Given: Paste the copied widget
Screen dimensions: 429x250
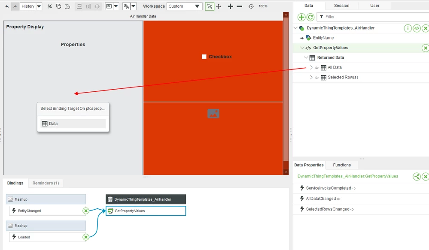Looking at the screenshot, I should (x=67, y=6).
